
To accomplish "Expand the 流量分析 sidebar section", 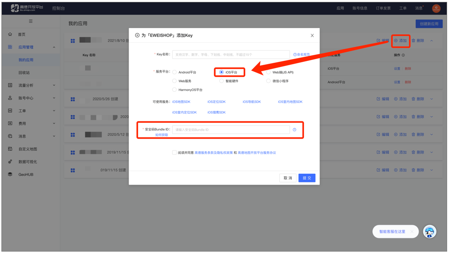I will point(54,85).
